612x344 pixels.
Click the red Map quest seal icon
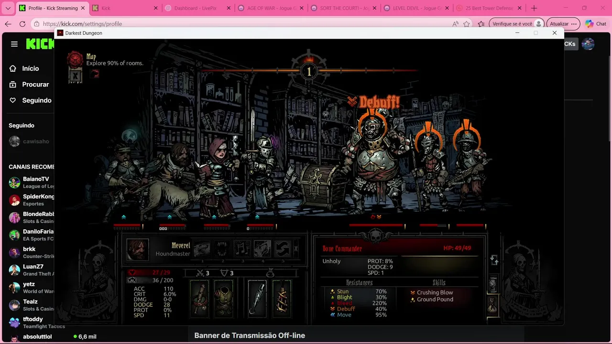coord(75,59)
